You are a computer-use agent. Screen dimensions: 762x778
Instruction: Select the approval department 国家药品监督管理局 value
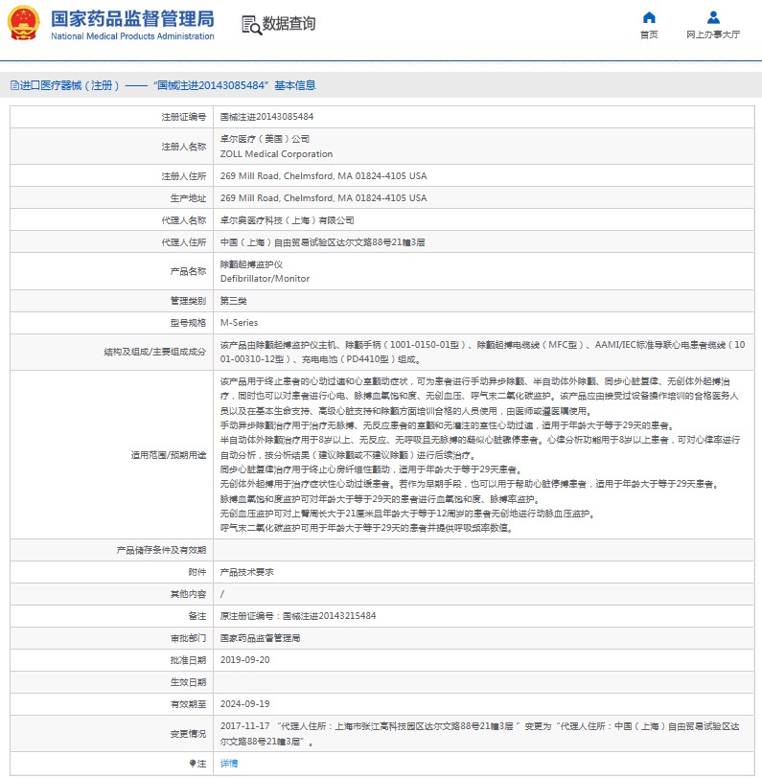click(260, 638)
